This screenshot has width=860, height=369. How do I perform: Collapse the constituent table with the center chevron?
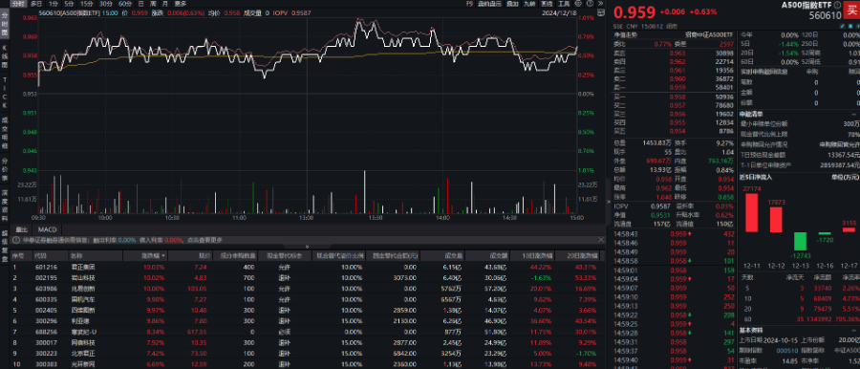307,247
